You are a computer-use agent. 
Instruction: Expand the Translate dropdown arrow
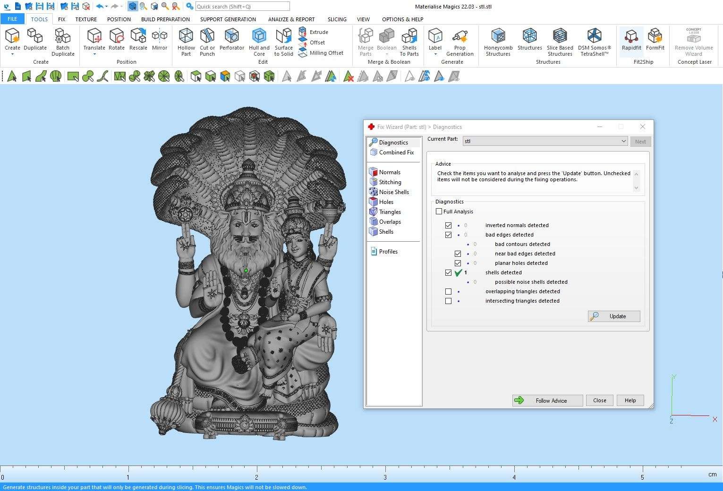pyautogui.click(x=94, y=54)
